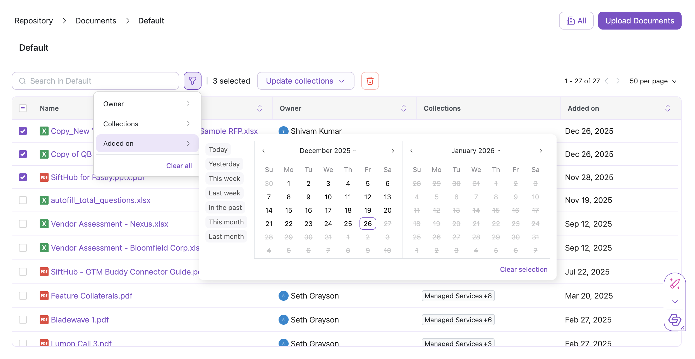This screenshot has width=695, height=359.
Task: Click the SiftHub logo icon in floating panel
Action: [x=675, y=320]
